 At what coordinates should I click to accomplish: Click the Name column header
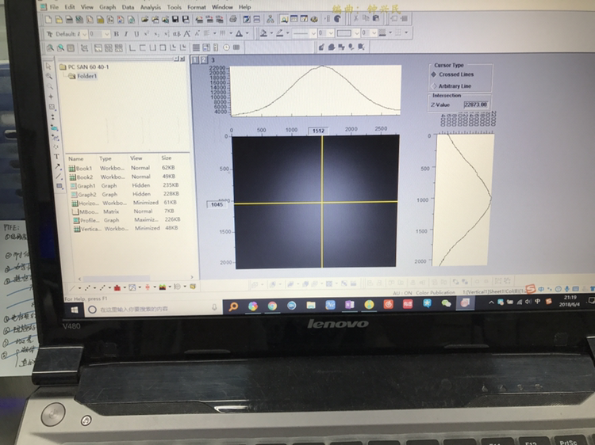pyautogui.click(x=76, y=158)
